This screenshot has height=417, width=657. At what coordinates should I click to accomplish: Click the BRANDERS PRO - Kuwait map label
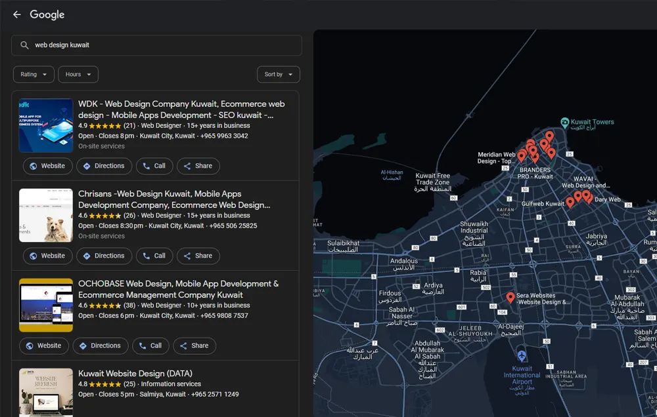click(535, 173)
